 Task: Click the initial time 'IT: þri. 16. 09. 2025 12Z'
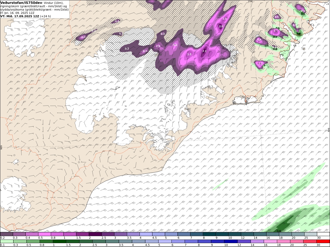tap(17, 13)
